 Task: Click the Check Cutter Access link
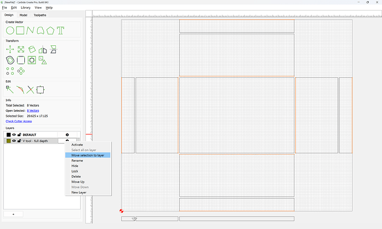(19, 121)
